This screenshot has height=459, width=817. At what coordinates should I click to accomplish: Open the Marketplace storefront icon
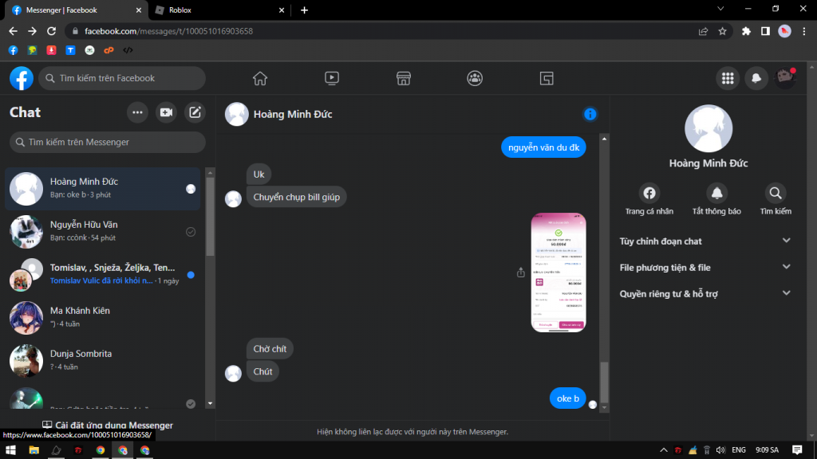(x=404, y=78)
